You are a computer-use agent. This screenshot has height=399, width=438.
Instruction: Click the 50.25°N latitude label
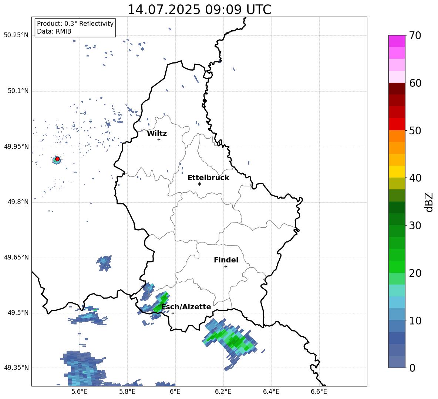pyautogui.click(x=16, y=35)
